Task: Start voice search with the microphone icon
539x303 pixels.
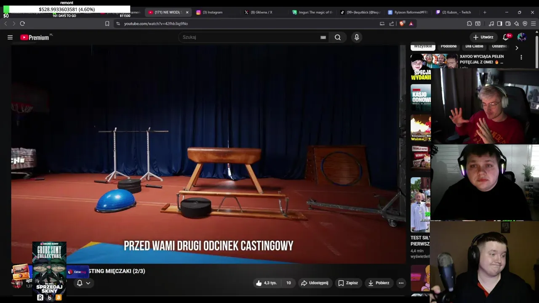Action: coord(357,37)
